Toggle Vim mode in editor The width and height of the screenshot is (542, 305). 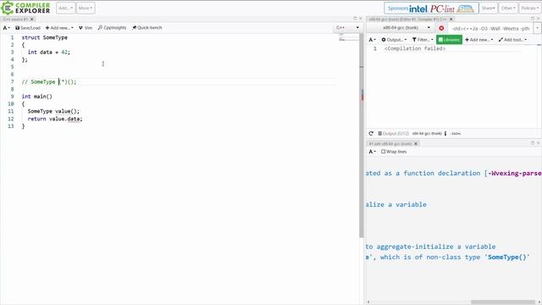pos(86,28)
